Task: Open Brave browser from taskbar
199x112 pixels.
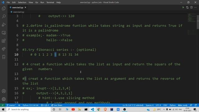Action: [105, 109]
